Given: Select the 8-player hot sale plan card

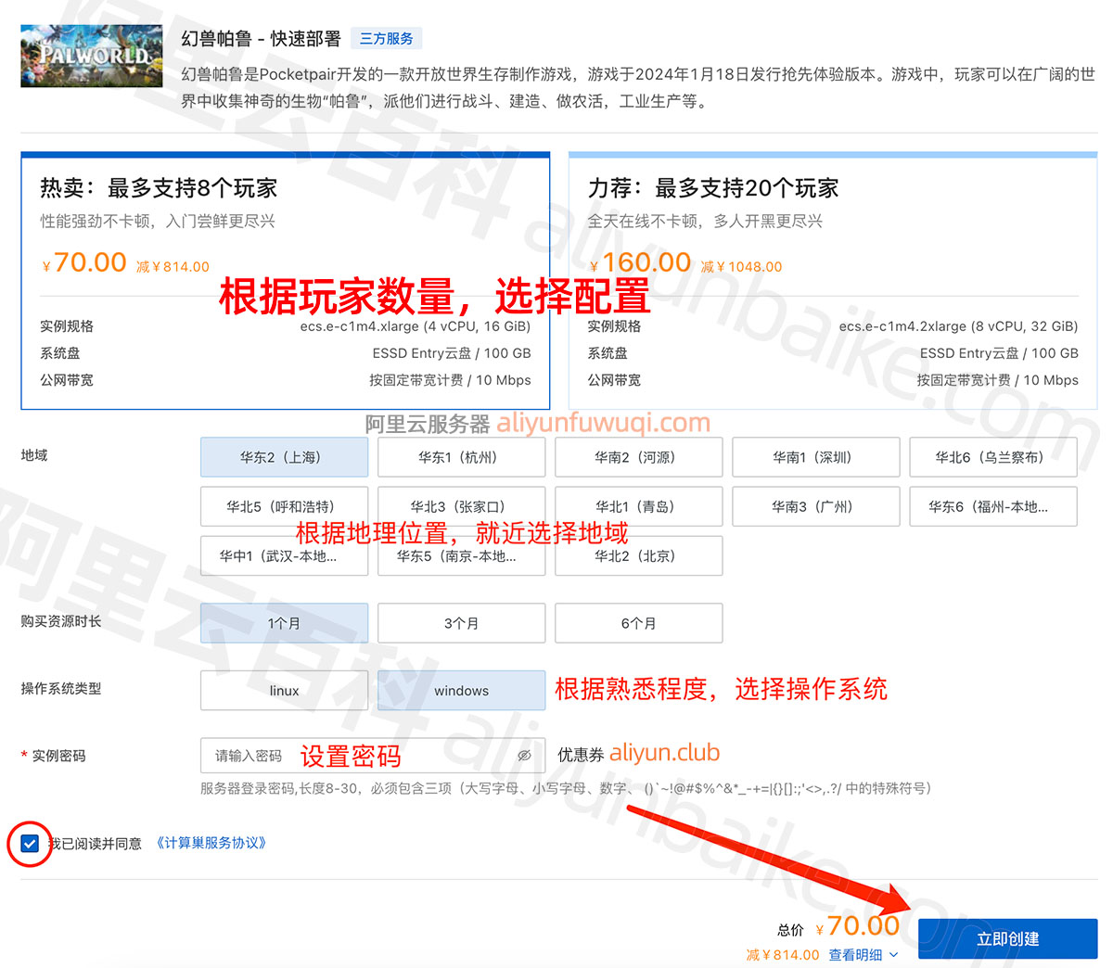Looking at the screenshot, I should click(286, 281).
